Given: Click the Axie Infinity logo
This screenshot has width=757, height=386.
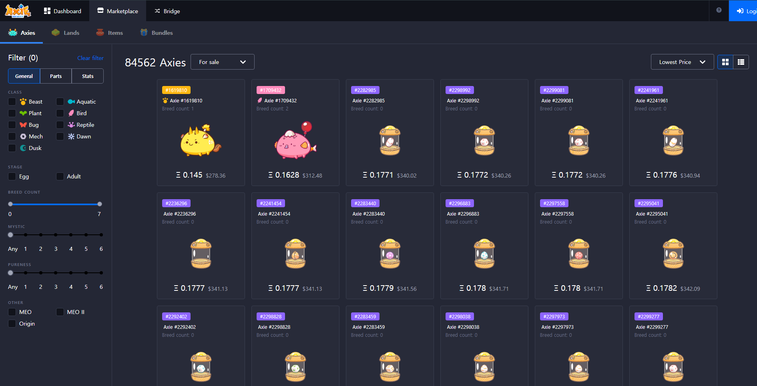Looking at the screenshot, I should coord(18,11).
